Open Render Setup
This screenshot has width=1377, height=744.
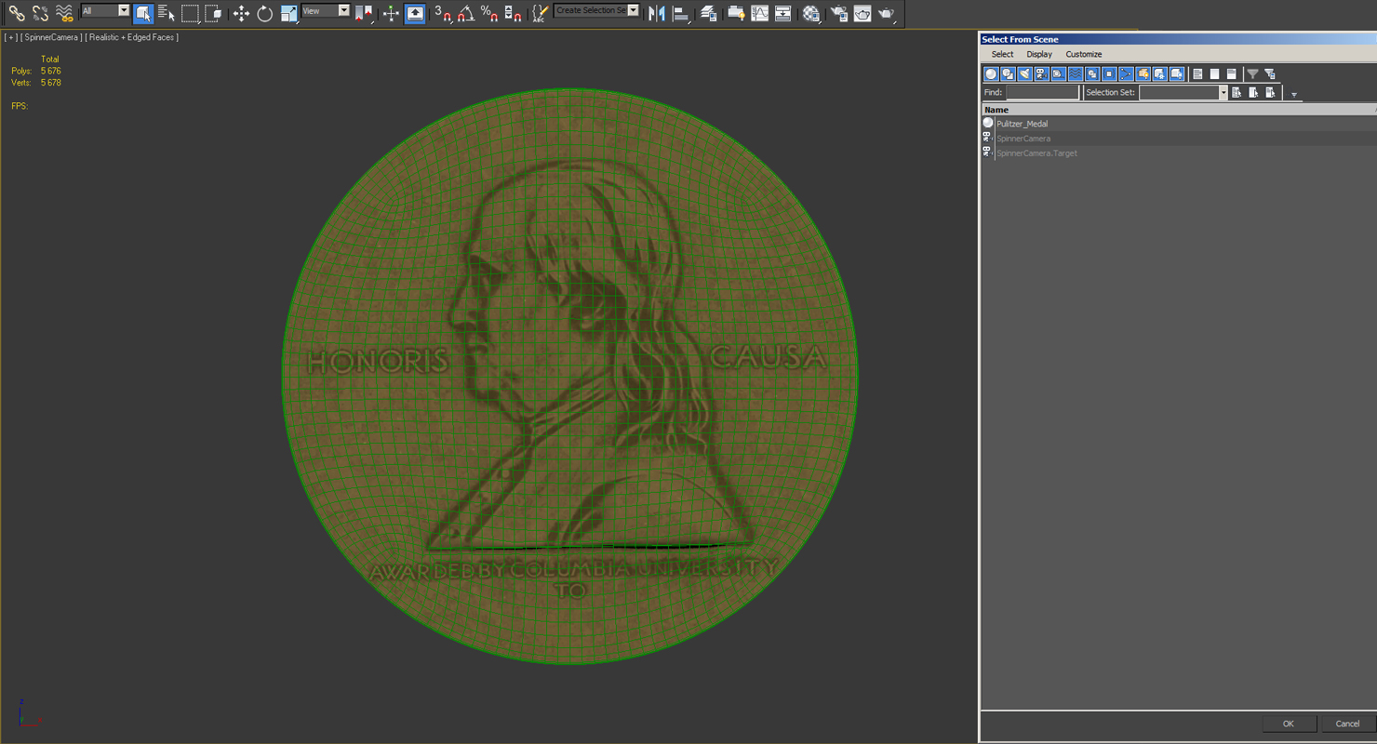point(839,13)
